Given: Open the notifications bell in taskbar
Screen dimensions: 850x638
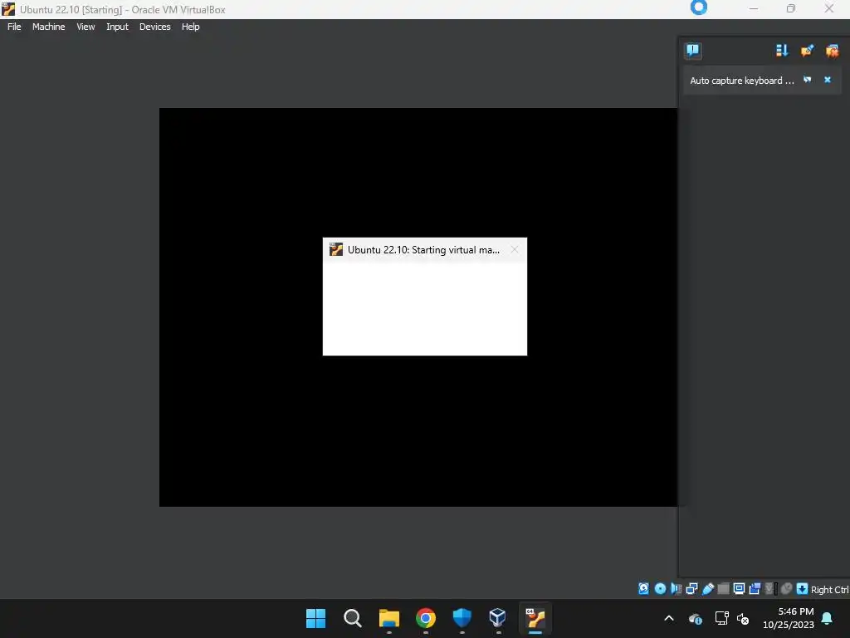Looking at the screenshot, I should point(828,618).
